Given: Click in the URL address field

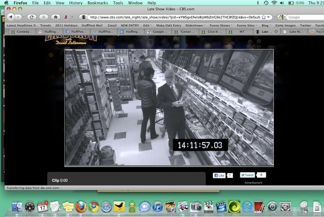Looking at the screenshot, I should click(x=175, y=17).
